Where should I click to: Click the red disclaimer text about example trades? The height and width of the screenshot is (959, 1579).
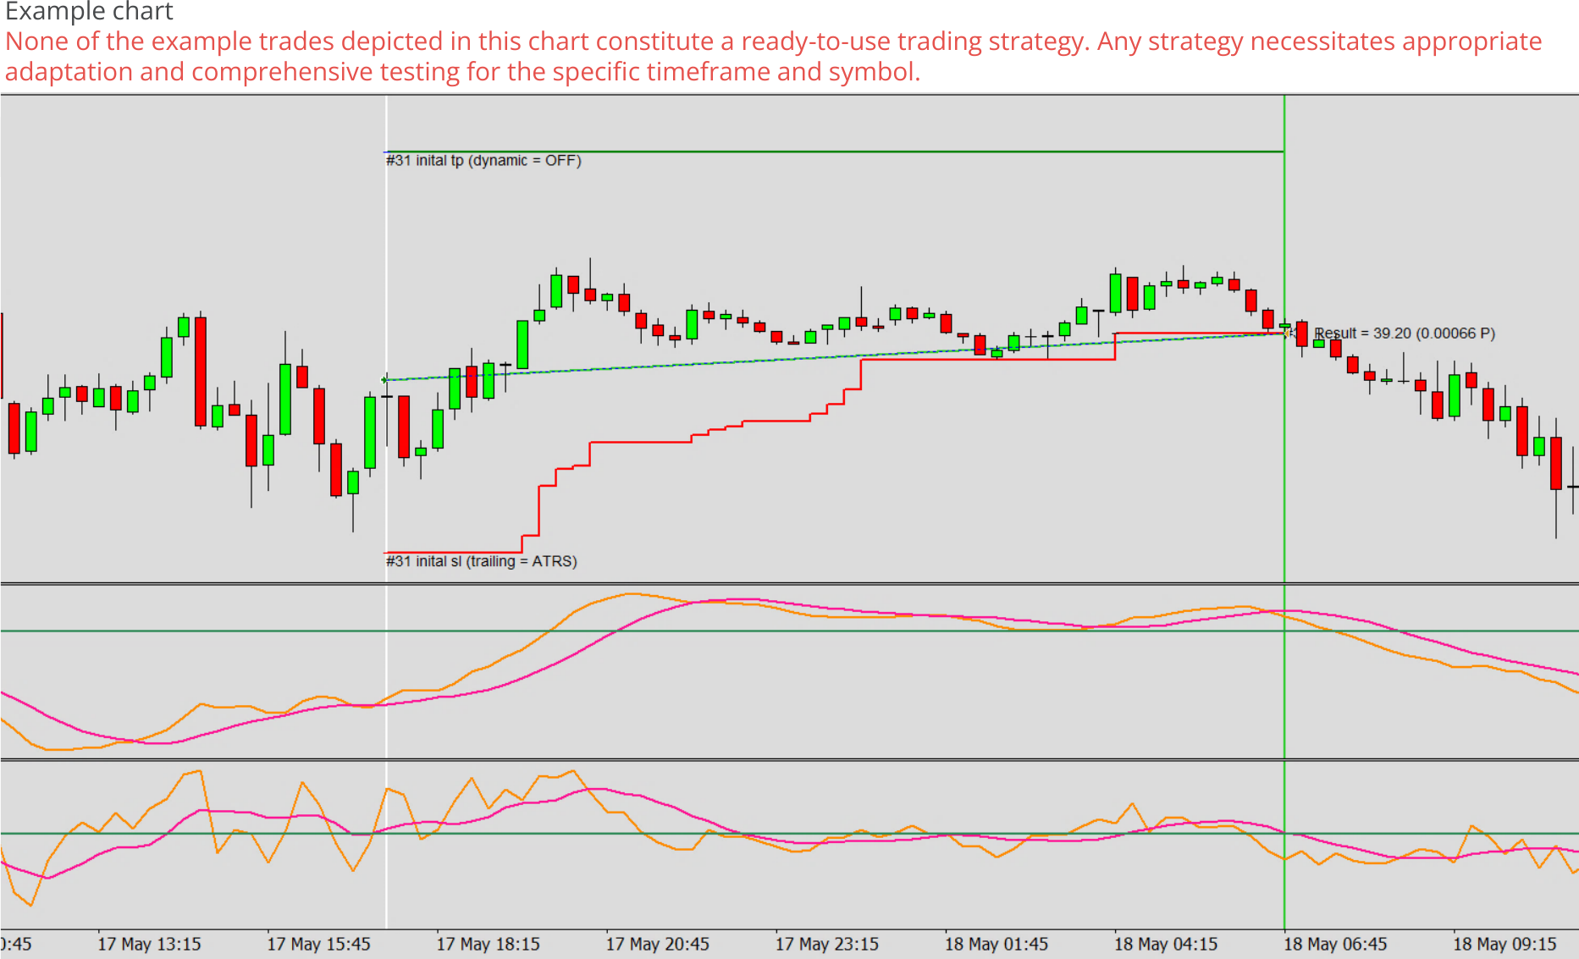point(774,57)
